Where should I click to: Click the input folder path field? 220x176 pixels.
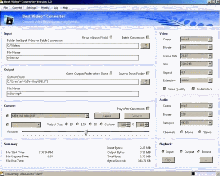(x=73, y=46)
